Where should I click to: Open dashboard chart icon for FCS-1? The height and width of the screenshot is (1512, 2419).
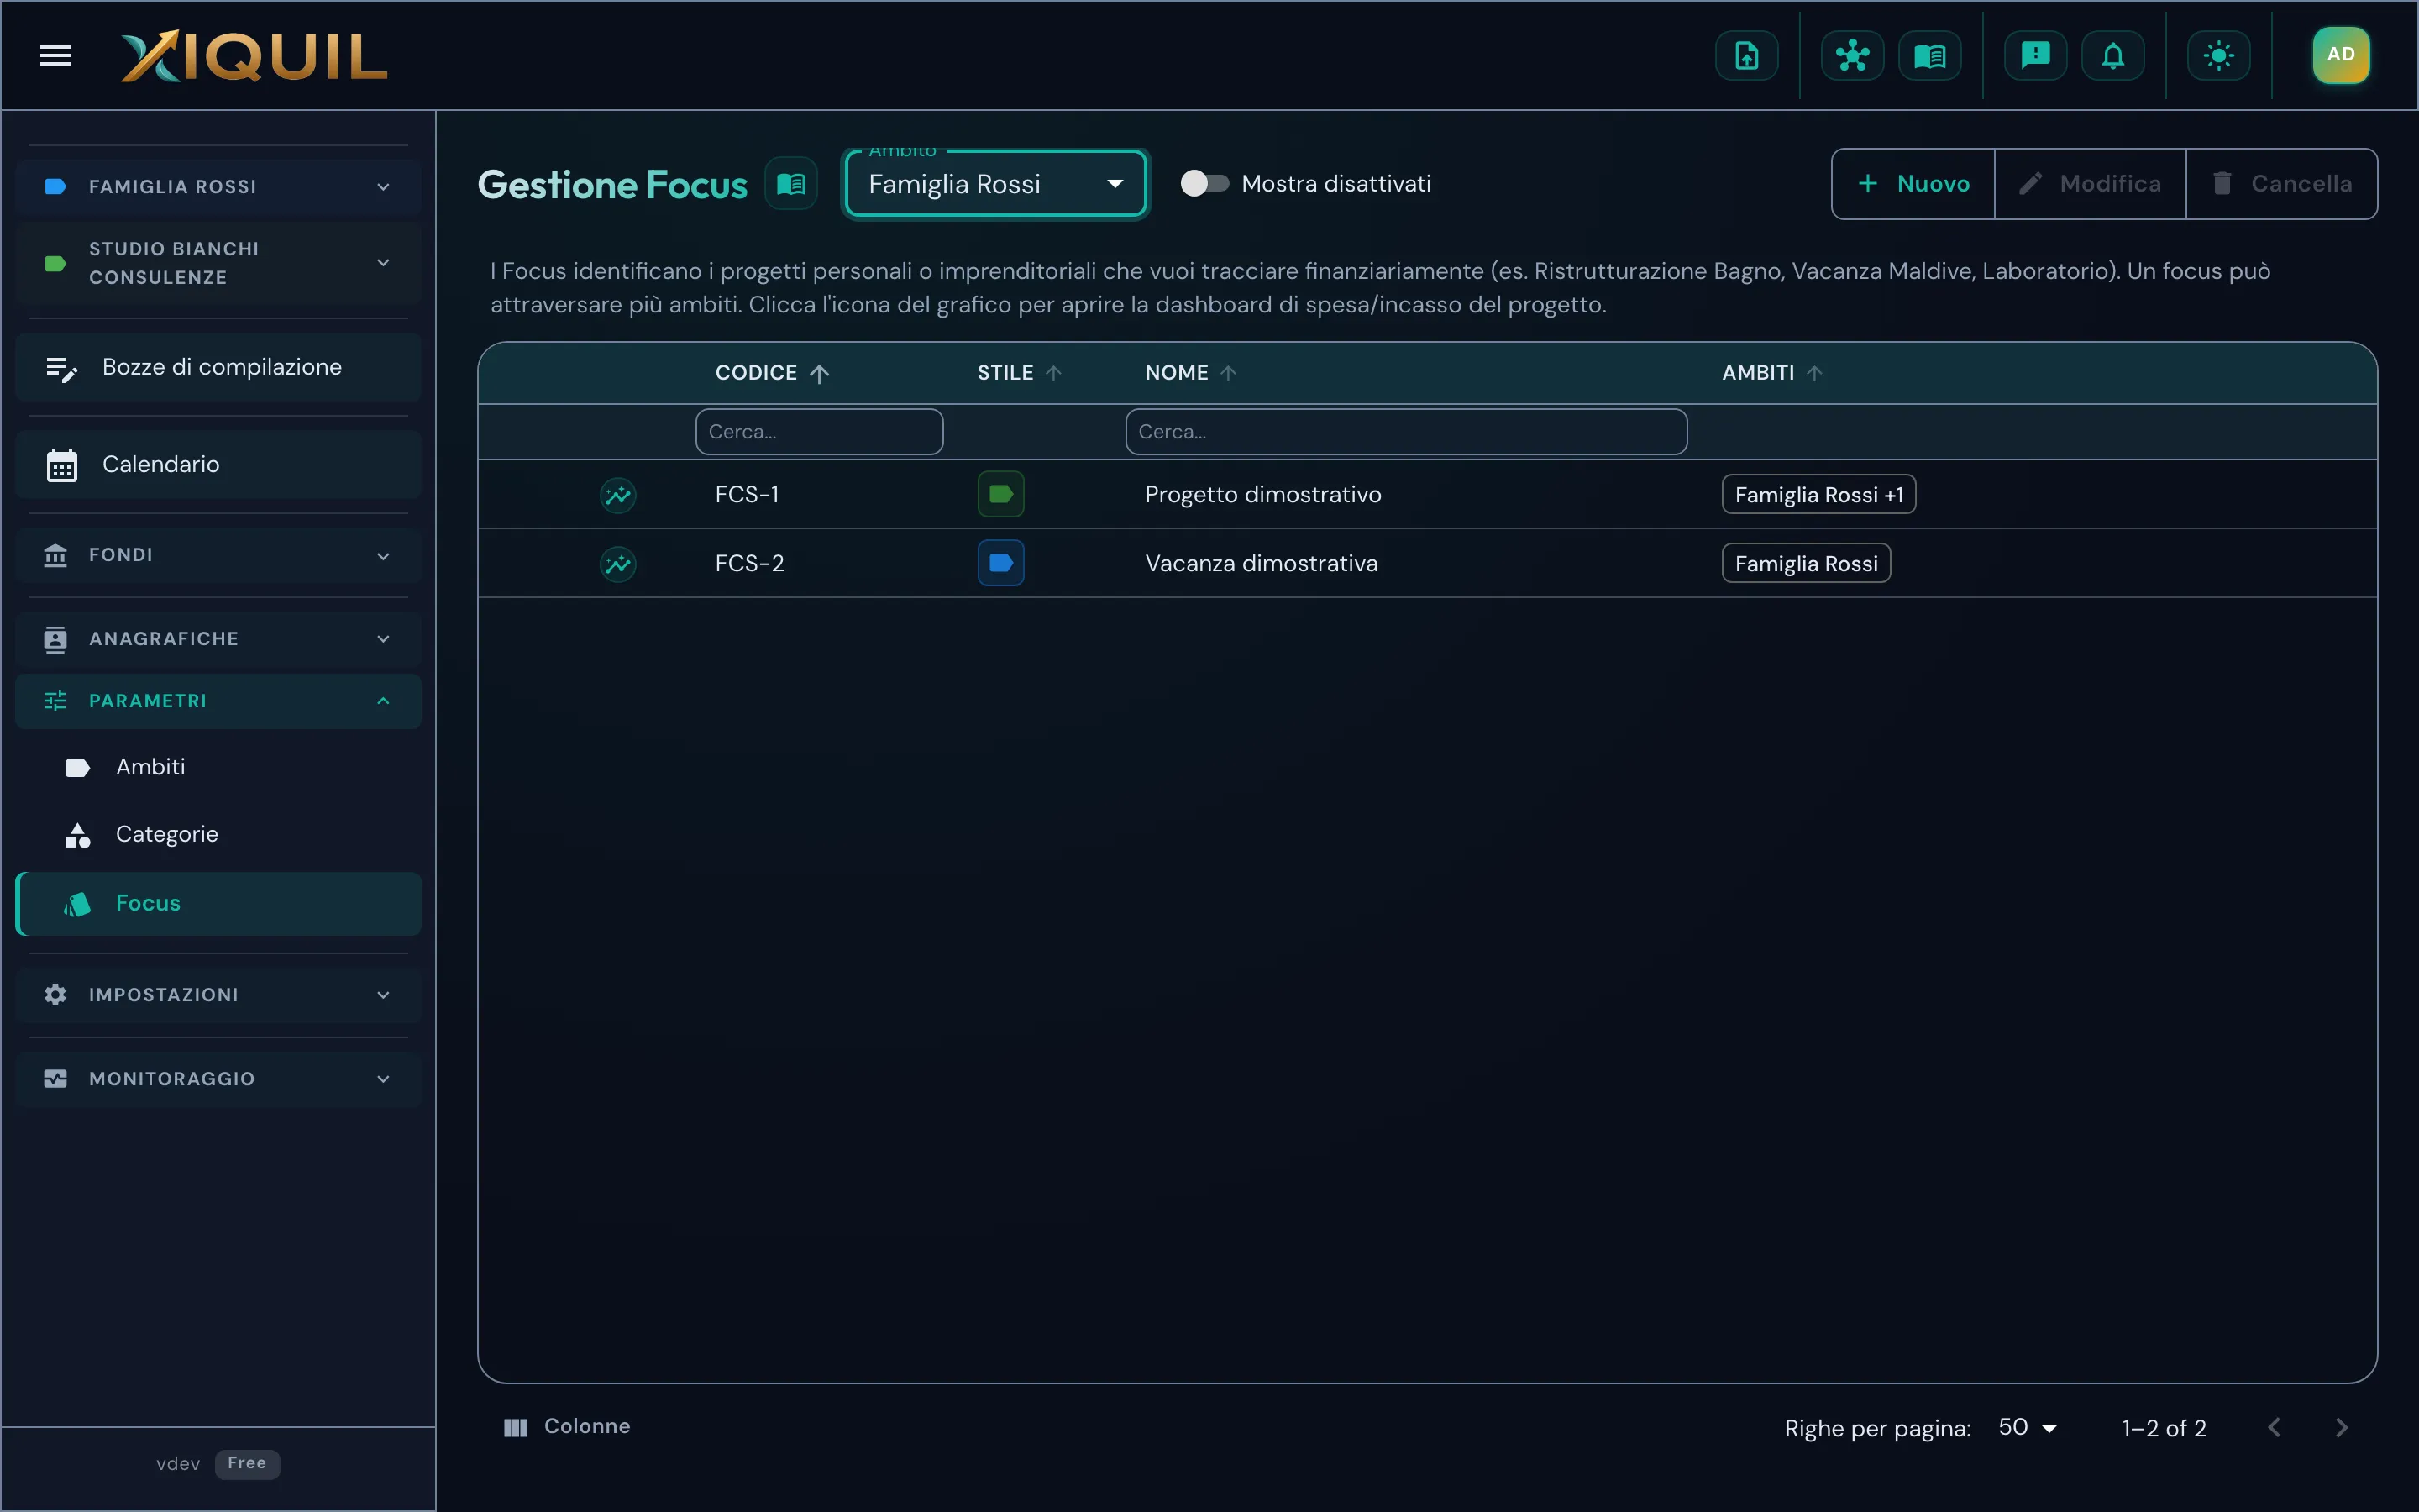pos(617,495)
